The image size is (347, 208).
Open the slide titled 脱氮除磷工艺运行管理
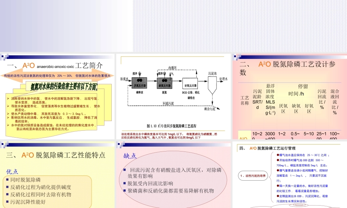pyautogui.click(x=290, y=175)
